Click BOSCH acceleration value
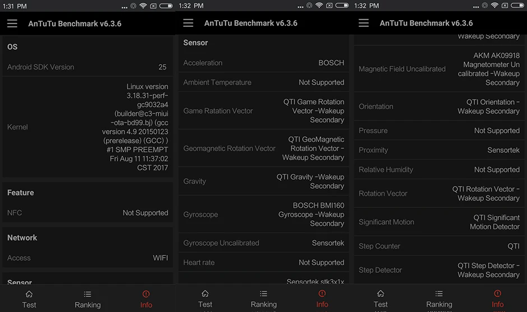 pos(331,63)
